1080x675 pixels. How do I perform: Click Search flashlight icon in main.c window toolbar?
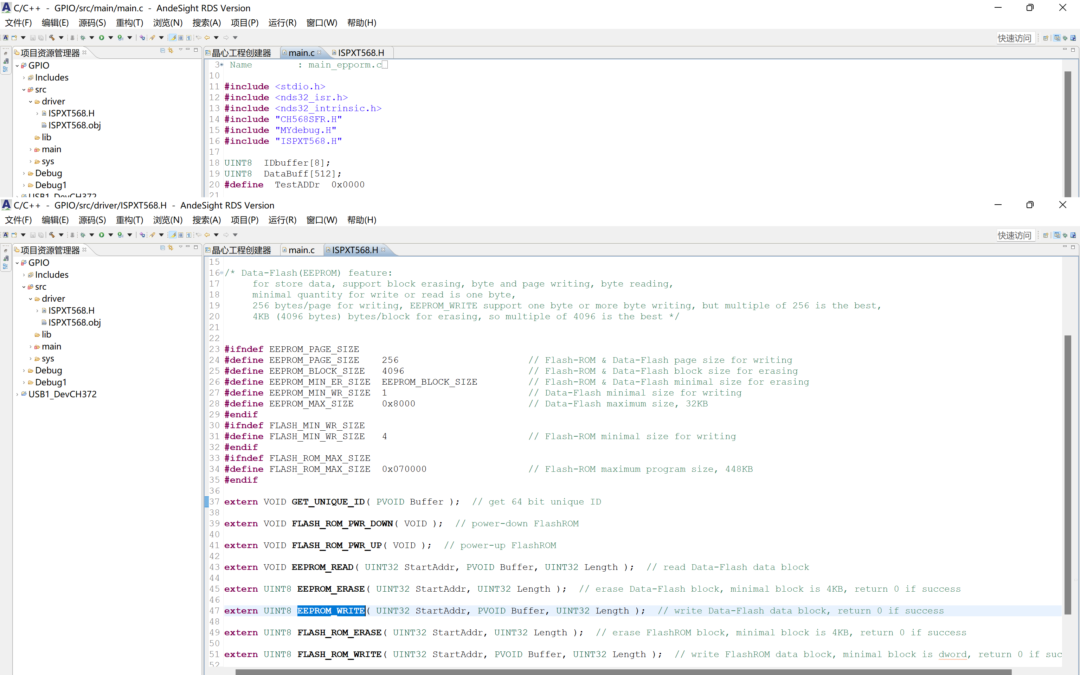pyautogui.click(x=153, y=38)
